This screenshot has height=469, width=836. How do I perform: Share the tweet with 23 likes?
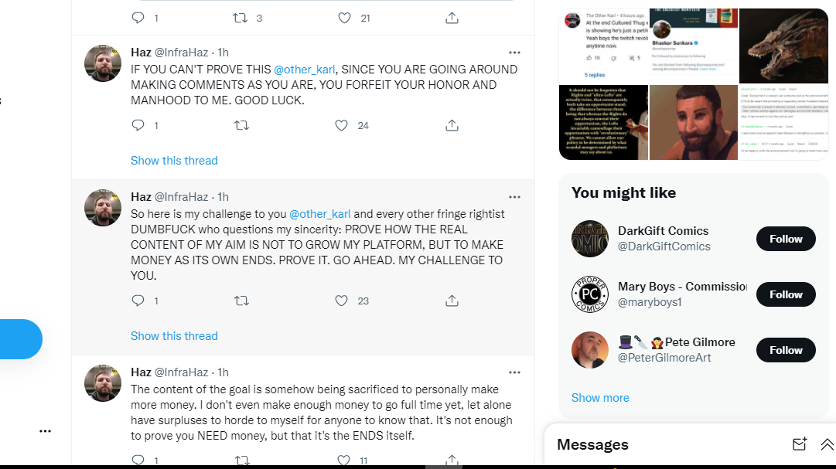click(452, 301)
